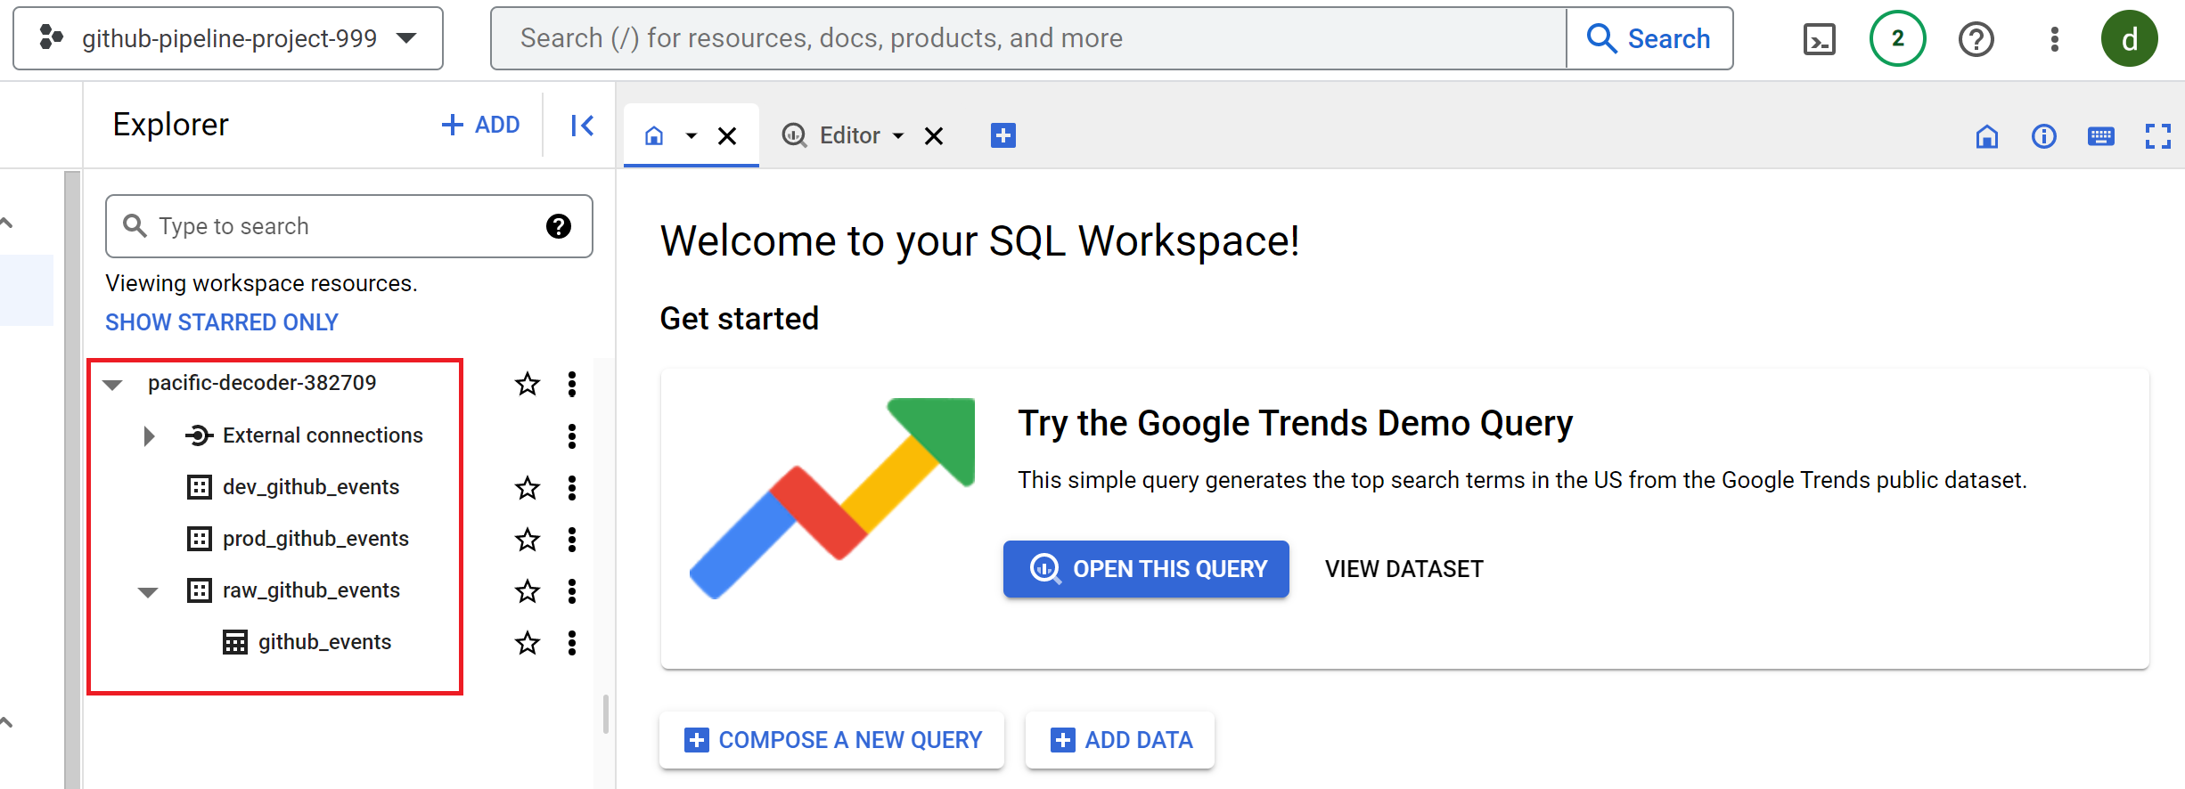This screenshot has width=2185, height=789.
Task: Click the upper chevron in left nav
Action: [x=7, y=223]
